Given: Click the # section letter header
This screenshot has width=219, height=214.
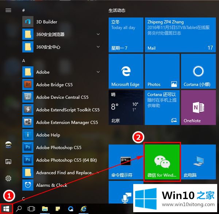Looking at the screenshot, I should pos(24,10).
